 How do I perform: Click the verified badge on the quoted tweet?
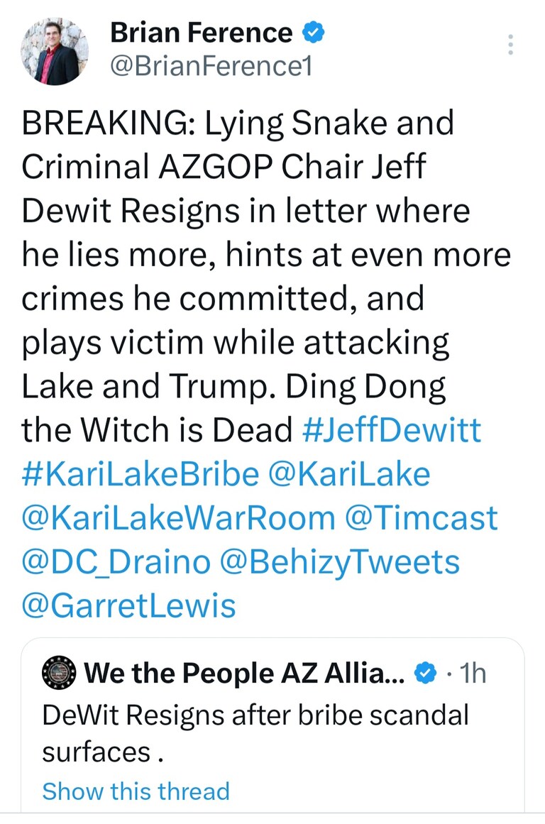(x=426, y=673)
